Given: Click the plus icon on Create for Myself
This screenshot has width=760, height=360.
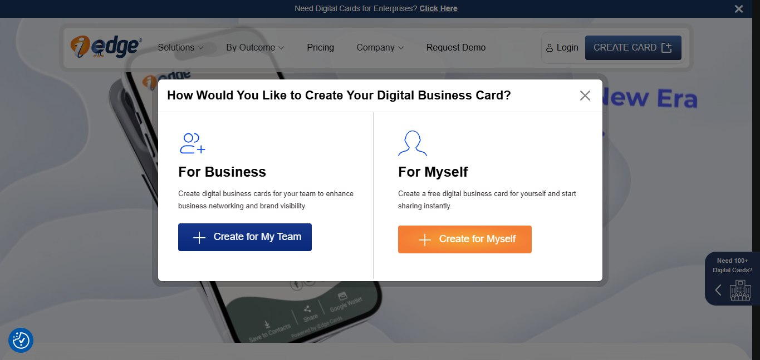Looking at the screenshot, I should coord(425,239).
